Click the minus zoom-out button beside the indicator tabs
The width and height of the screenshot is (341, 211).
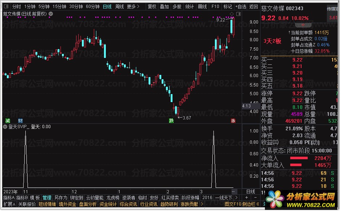tap(255, 198)
